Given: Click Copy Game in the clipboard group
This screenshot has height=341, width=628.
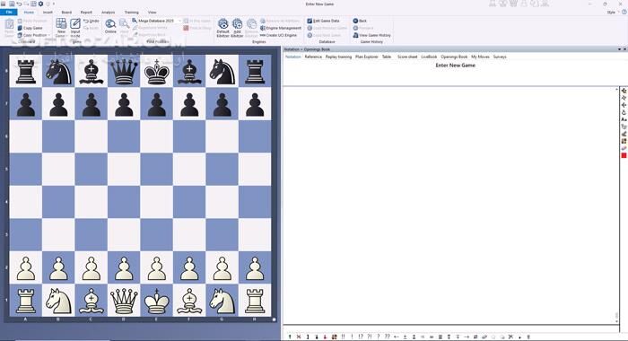Looking at the screenshot, I should point(30,28).
